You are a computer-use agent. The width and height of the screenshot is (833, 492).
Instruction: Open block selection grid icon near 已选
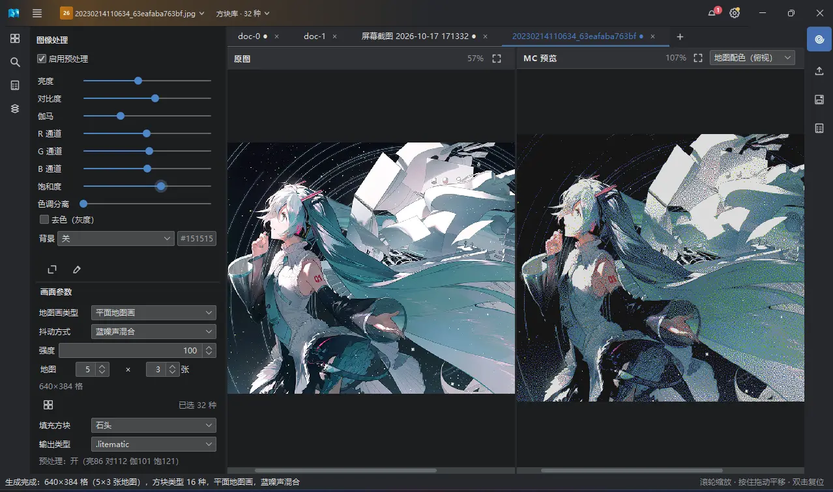pos(48,405)
